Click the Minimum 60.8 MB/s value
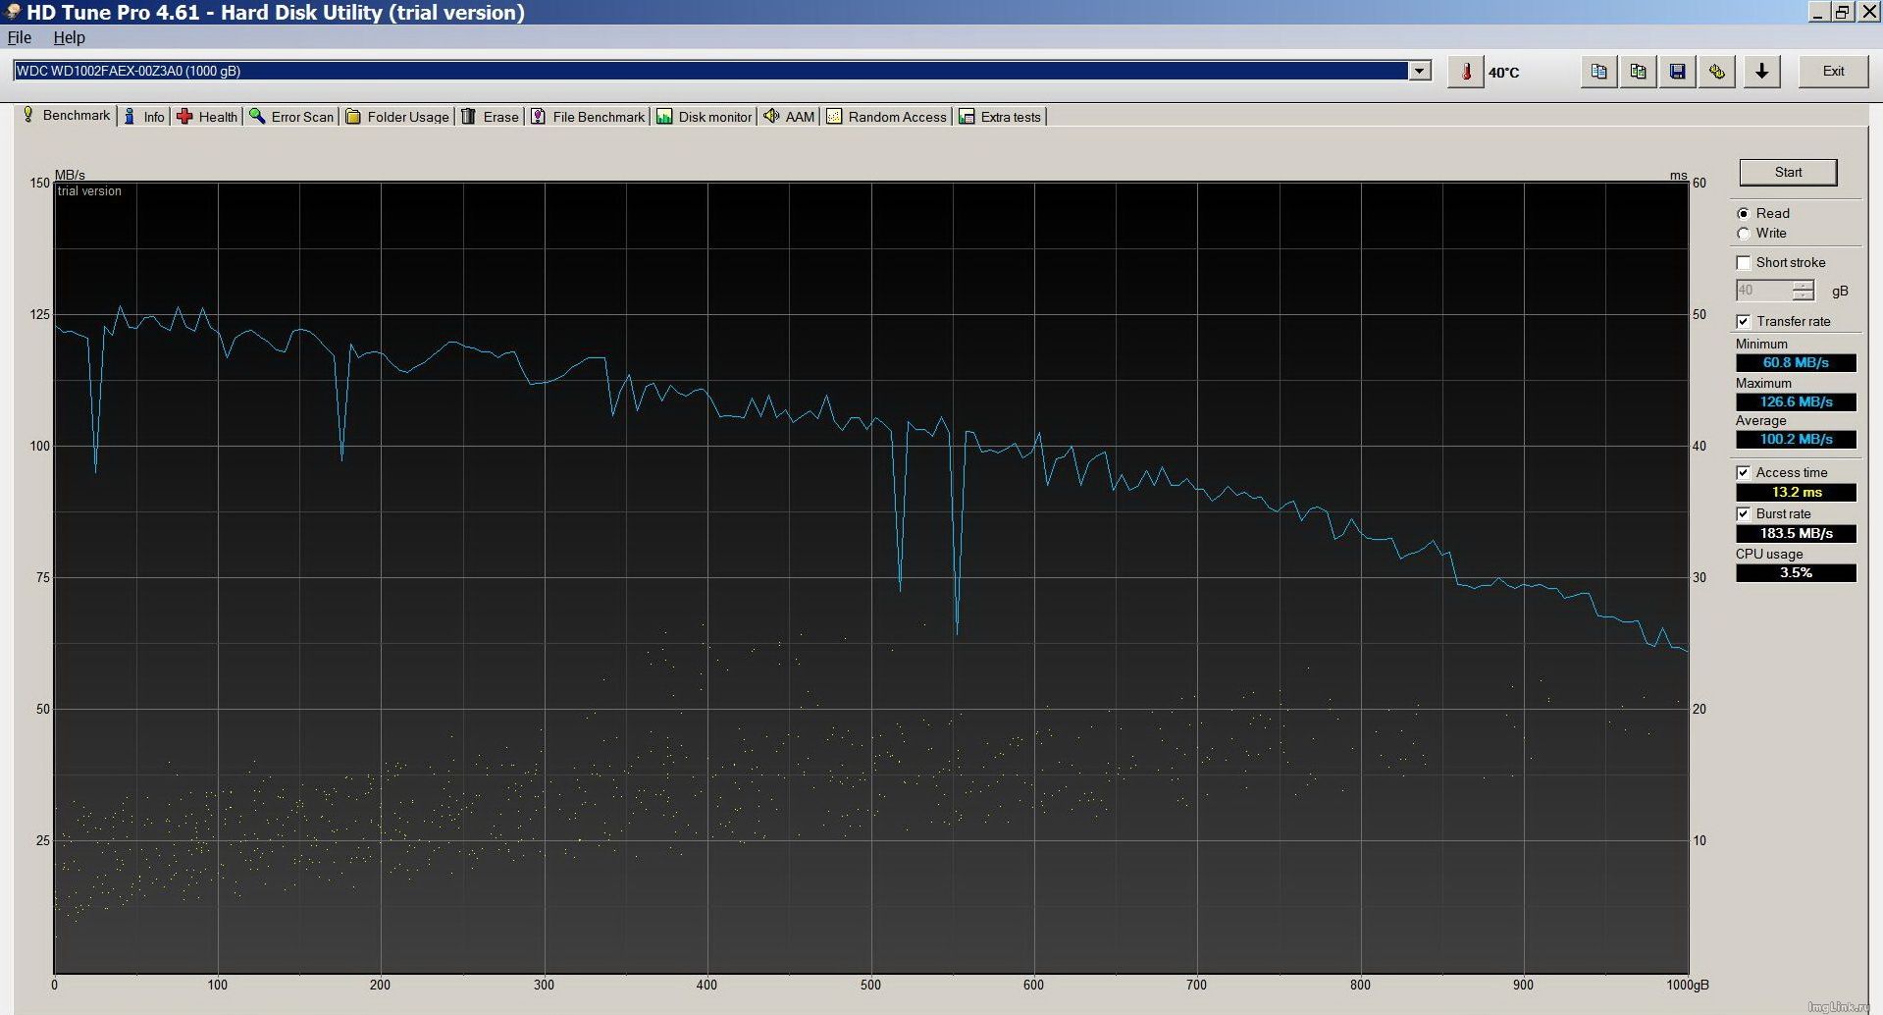The height and width of the screenshot is (1015, 1883). coord(1796,363)
